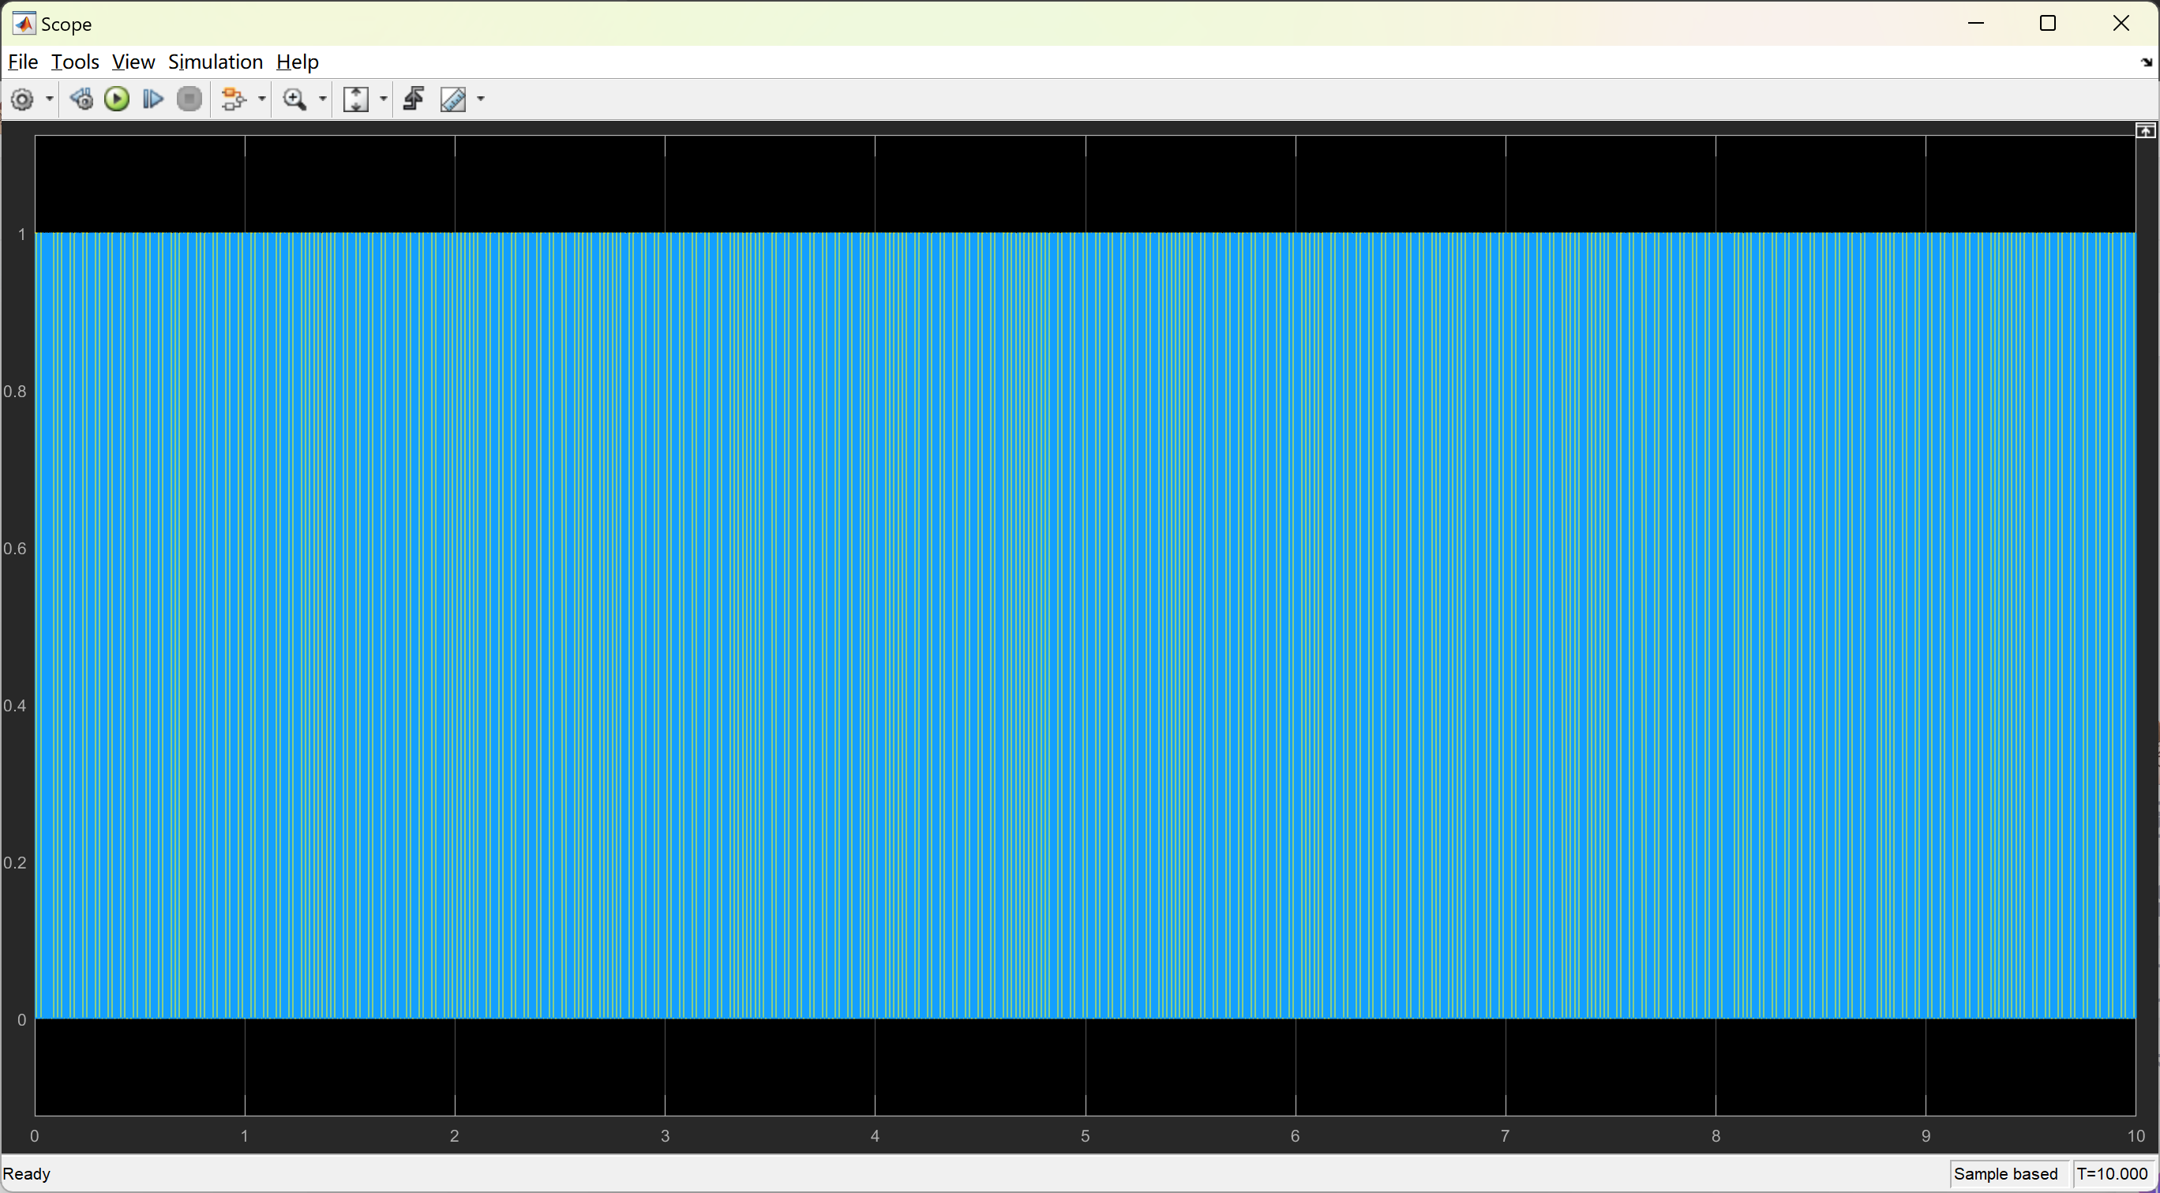Viewport: 2160px width, 1193px height.
Task: Run the simulation with green play button
Action: coord(117,99)
